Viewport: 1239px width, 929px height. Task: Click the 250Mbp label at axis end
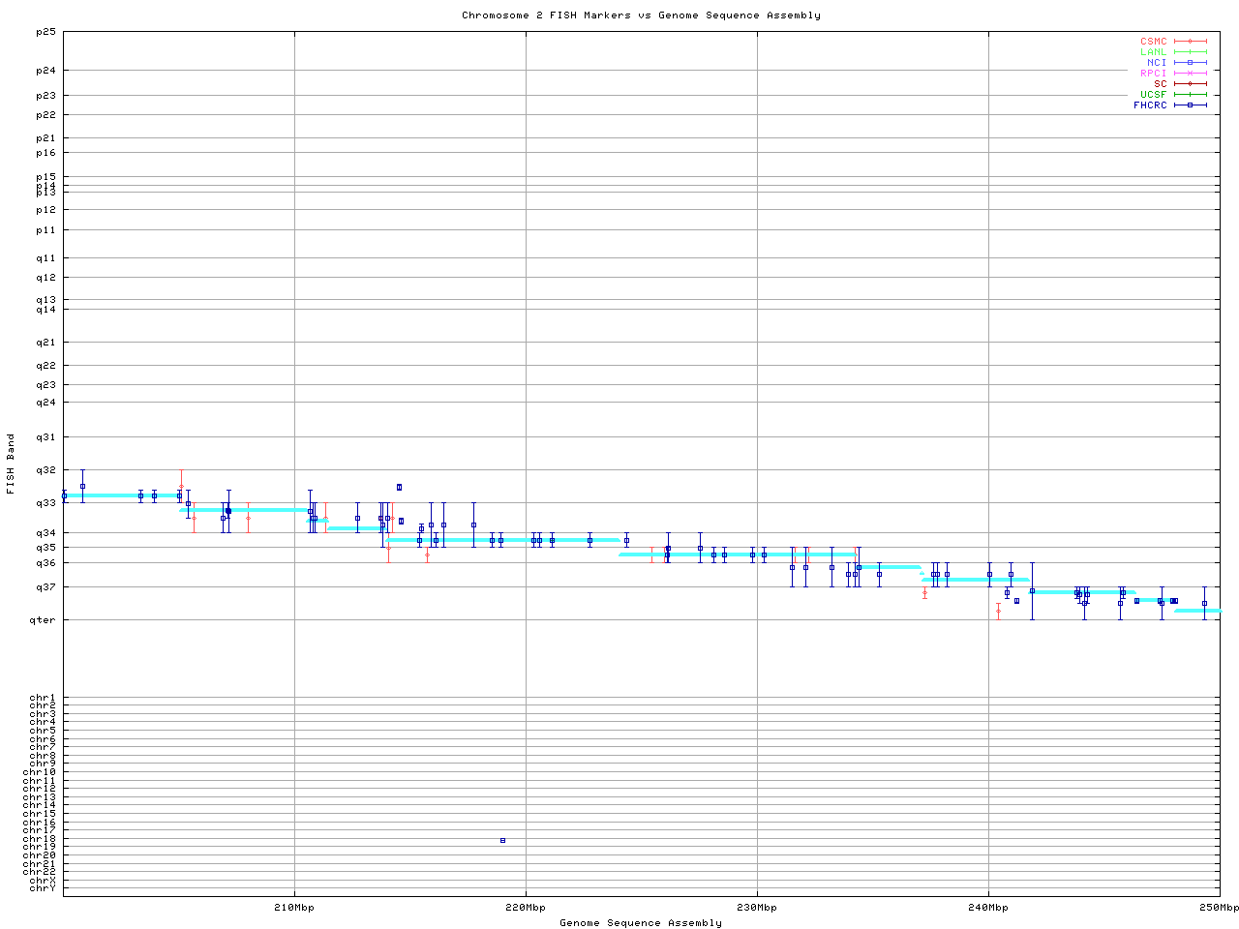pyautogui.click(x=1220, y=908)
